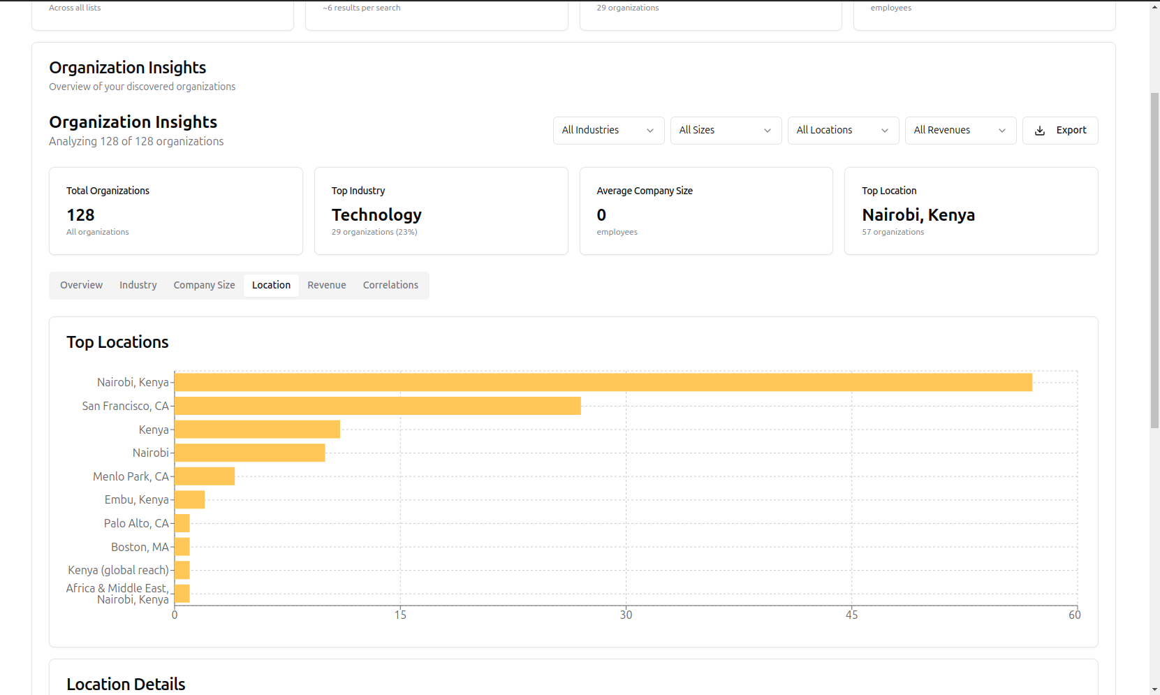This screenshot has height=695, width=1160.
Task: Open the Correlations tab
Action: pyautogui.click(x=390, y=285)
